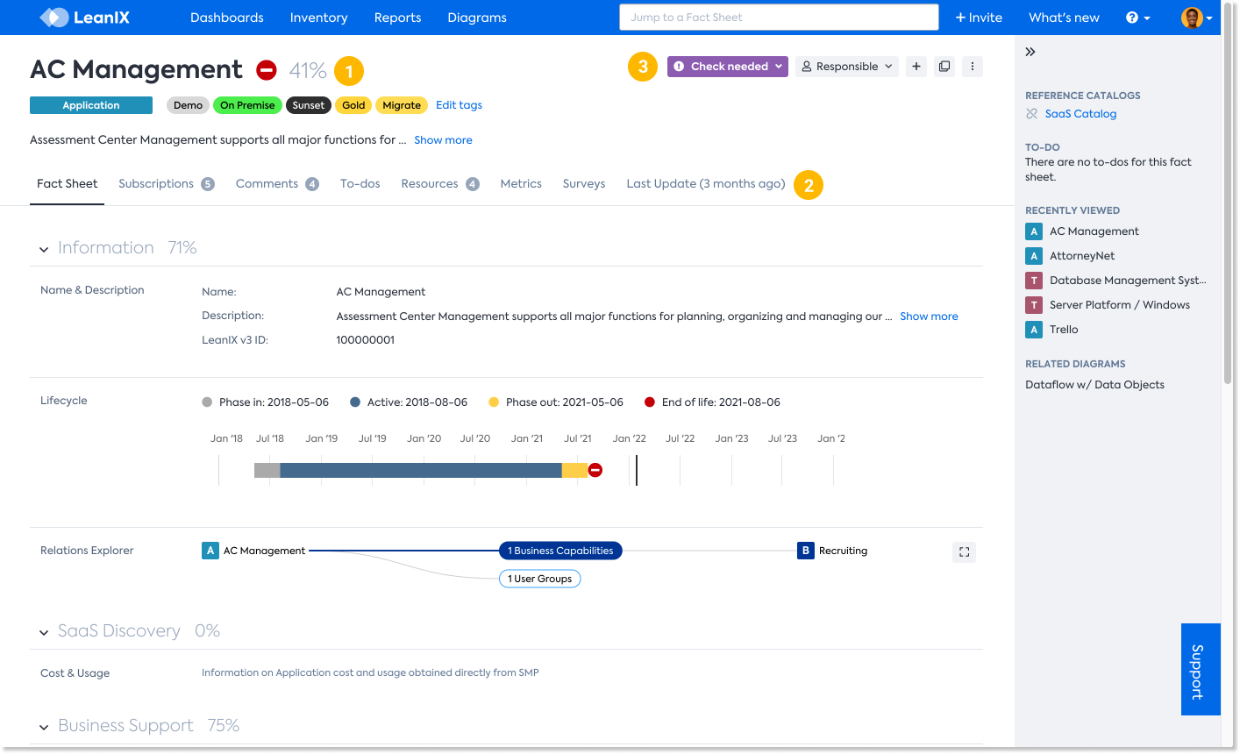Click the blue Active phase lifecycle bar
This screenshot has width=1240, height=754.
[421, 471]
